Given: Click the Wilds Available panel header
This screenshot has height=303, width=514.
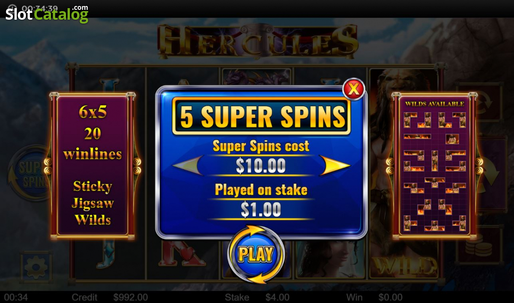Looking at the screenshot, I should tap(434, 104).
